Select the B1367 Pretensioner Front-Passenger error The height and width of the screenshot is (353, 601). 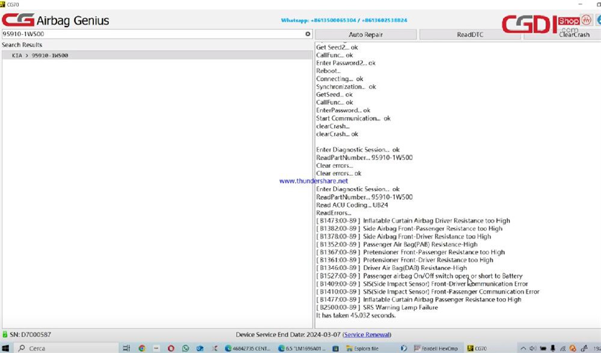click(x=410, y=252)
